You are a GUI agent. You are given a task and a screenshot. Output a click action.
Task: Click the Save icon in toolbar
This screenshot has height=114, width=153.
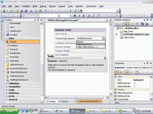tap(21, 11)
